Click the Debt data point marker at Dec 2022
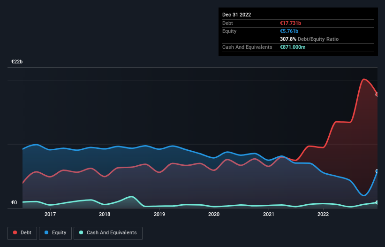The height and width of the screenshot is (247, 385). point(377,95)
